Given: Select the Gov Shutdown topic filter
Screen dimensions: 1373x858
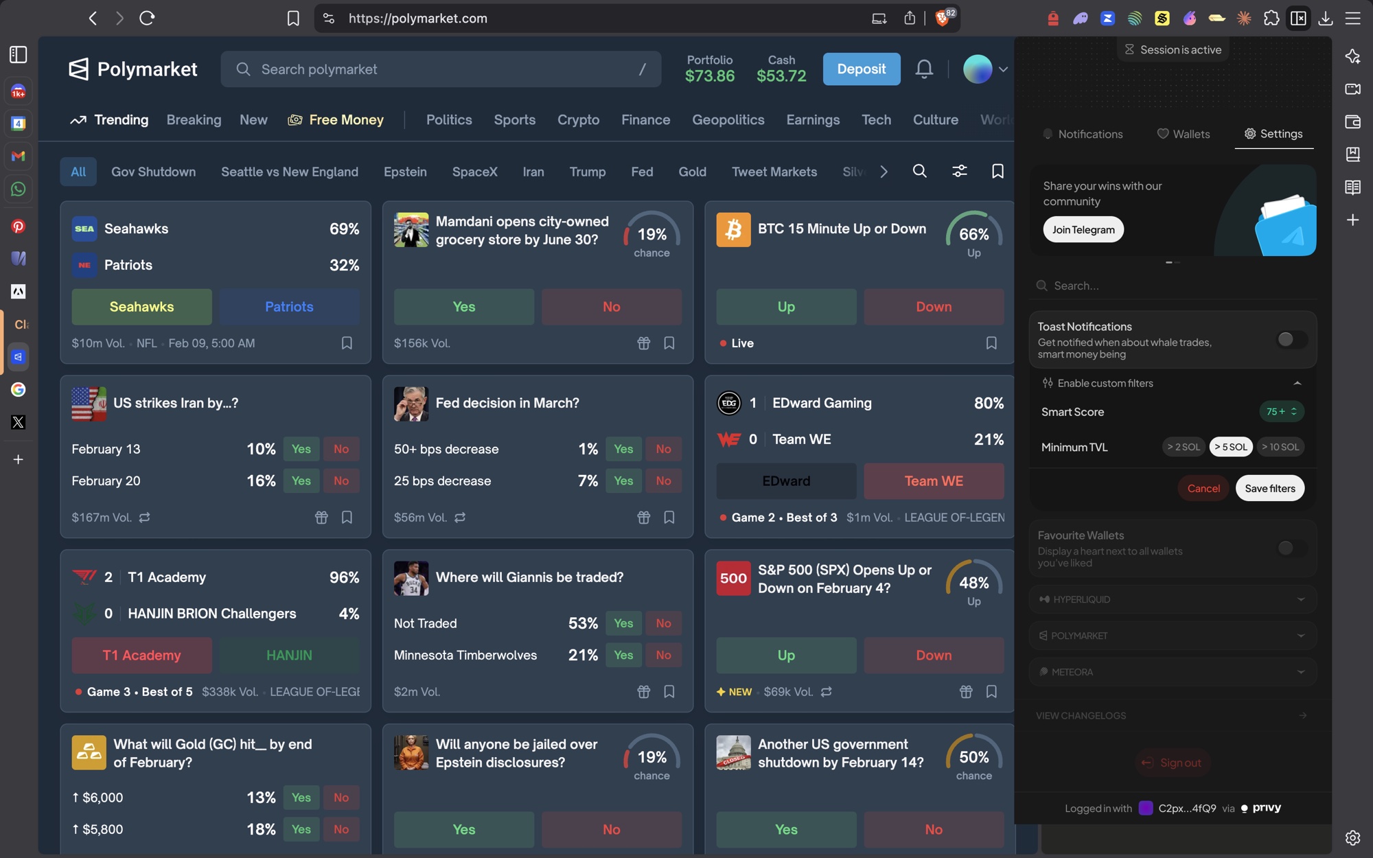Looking at the screenshot, I should click(153, 172).
